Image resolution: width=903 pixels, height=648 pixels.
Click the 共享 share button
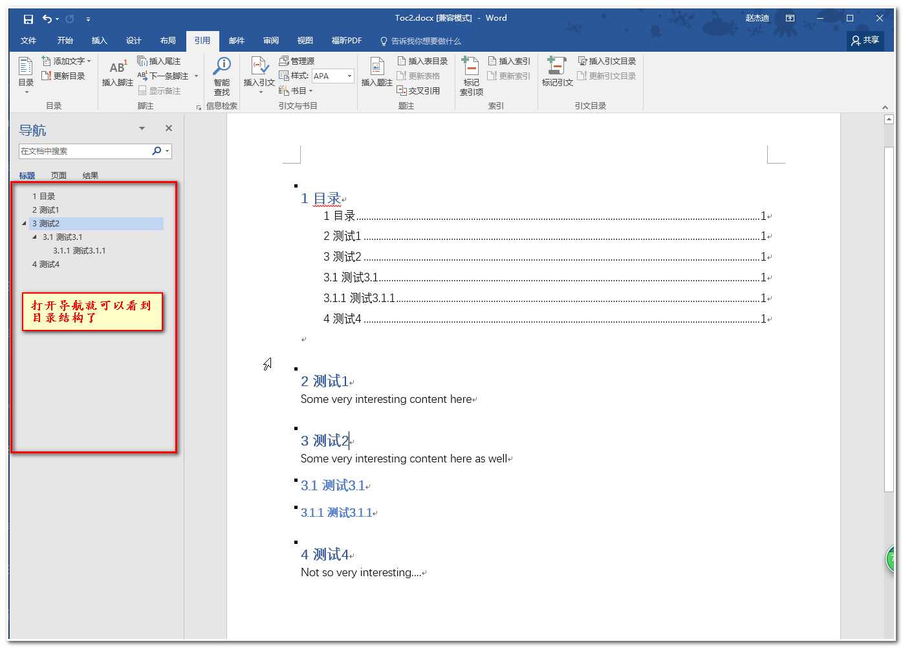click(x=865, y=41)
